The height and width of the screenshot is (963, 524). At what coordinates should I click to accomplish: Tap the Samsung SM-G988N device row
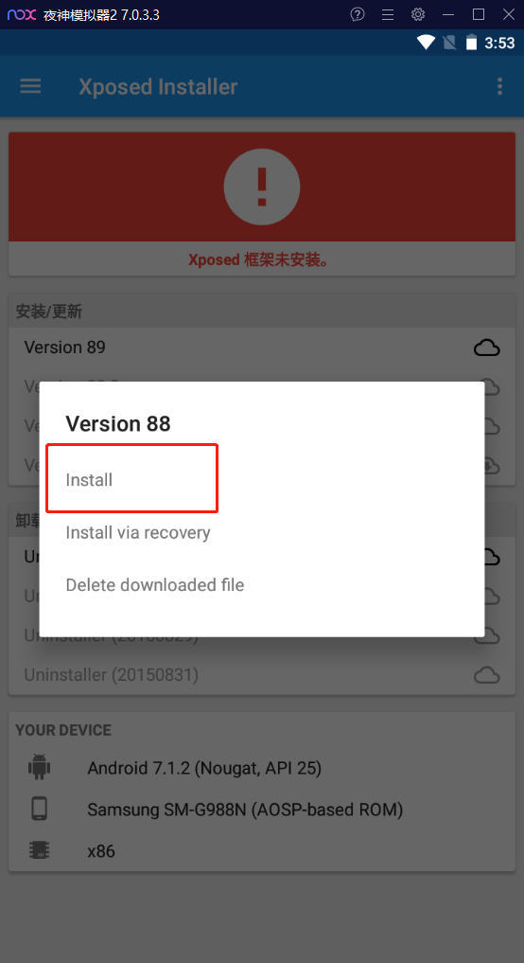[261, 810]
